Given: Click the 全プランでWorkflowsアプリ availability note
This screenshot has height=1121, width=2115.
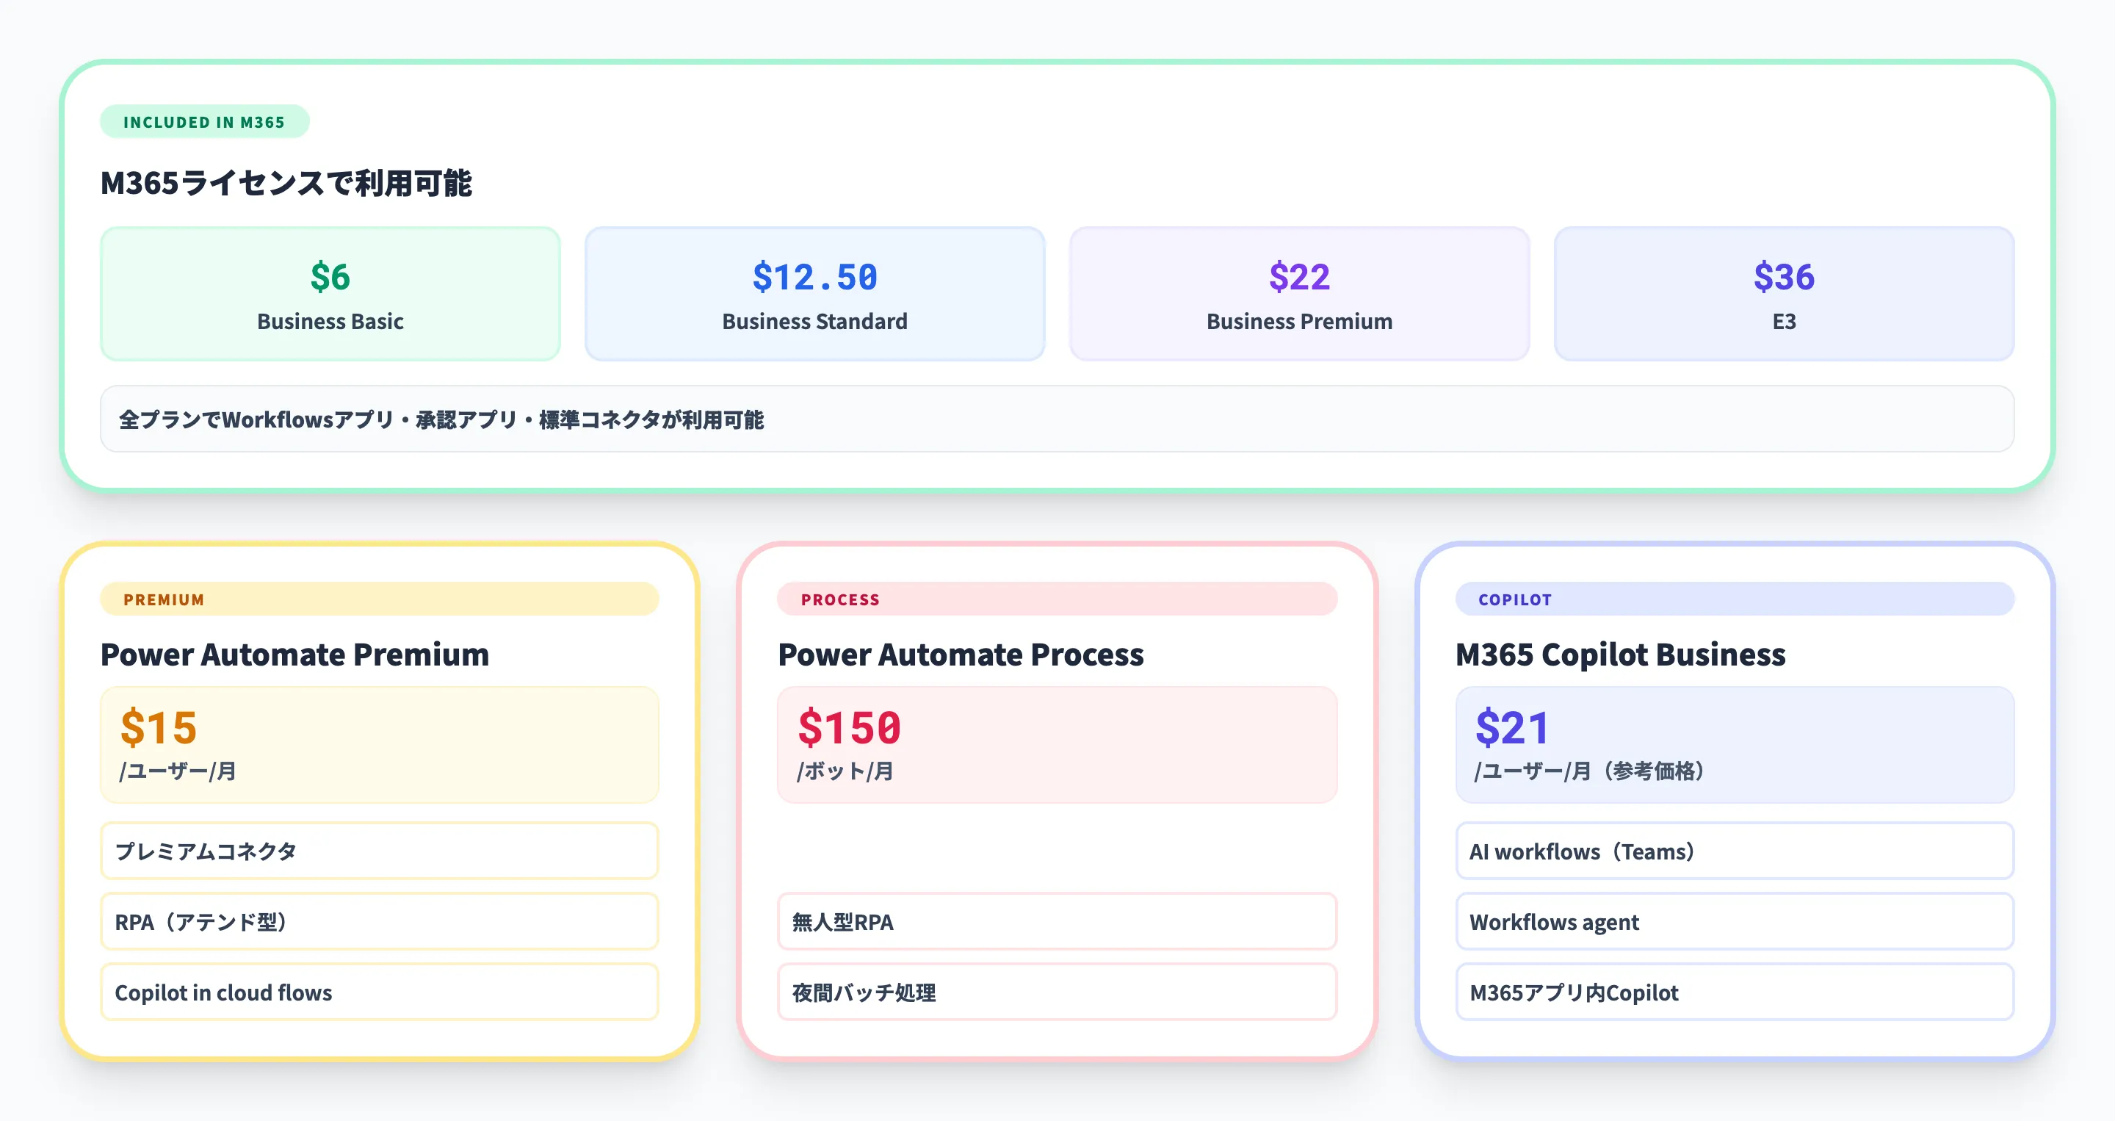Looking at the screenshot, I should [x=1056, y=419].
